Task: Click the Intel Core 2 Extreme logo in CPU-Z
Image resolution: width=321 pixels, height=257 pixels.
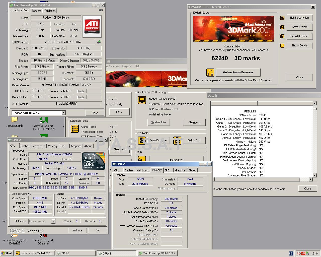Action: (x=94, y=161)
